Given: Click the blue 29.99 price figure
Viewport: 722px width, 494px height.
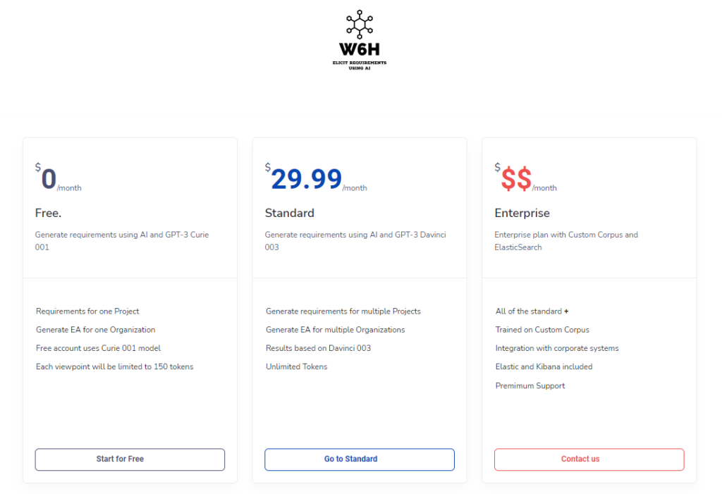Looking at the screenshot, I should pos(307,178).
